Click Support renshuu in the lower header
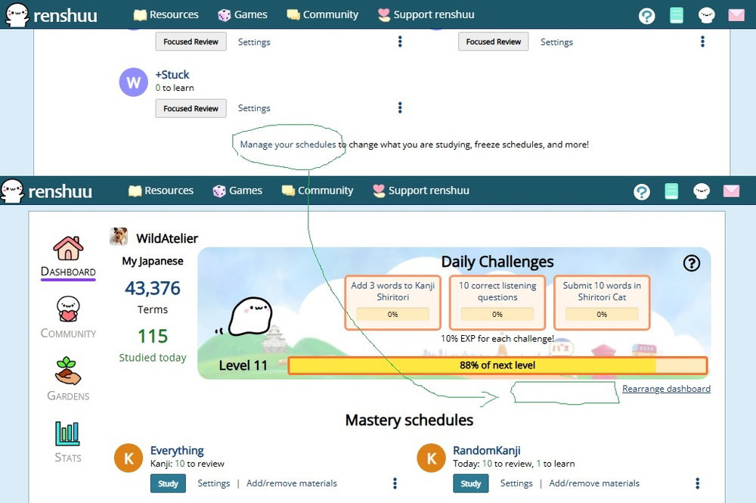Image resolution: width=756 pixels, height=503 pixels. tap(421, 191)
